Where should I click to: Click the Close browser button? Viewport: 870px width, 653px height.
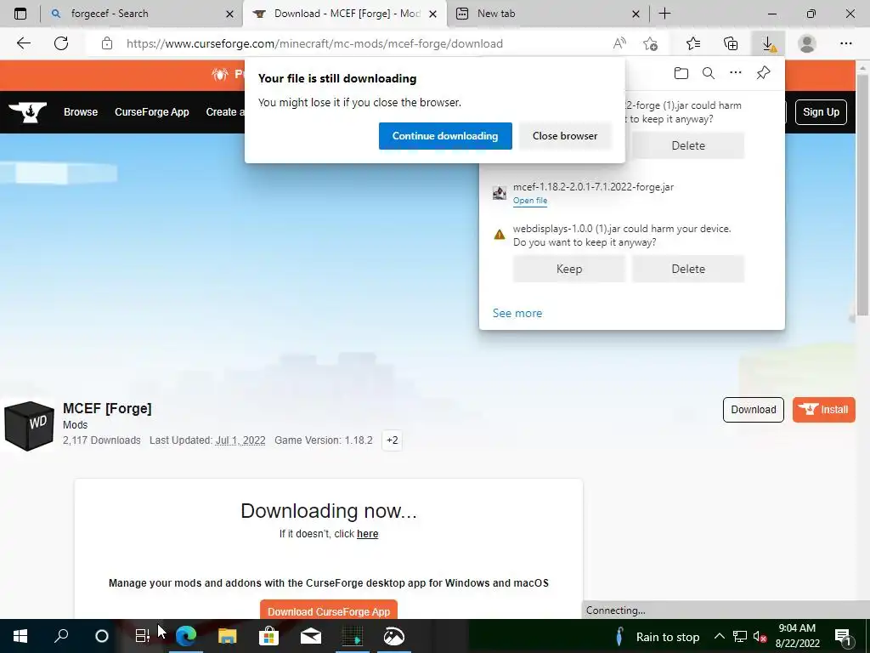pyautogui.click(x=565, y=136)
